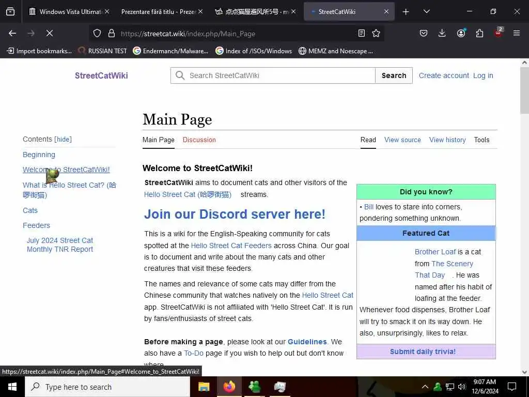Open the Firefox hamburger application menu
Screen dimensions: 529x397
pyautogui.click(x=517, y=33)
